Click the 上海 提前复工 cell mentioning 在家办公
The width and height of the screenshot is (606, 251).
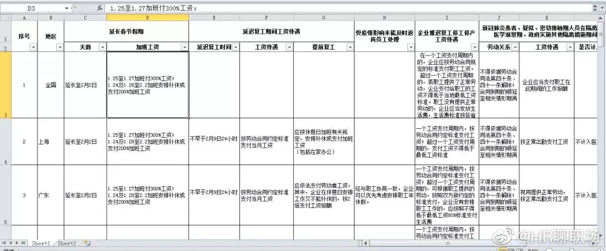[x=324, y=142]
